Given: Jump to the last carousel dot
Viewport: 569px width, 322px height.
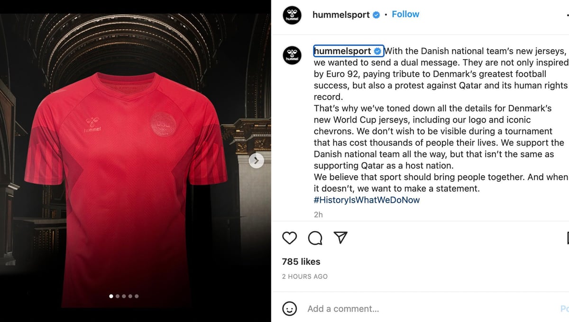Looking at the screenshot, I should click(137, 296).
